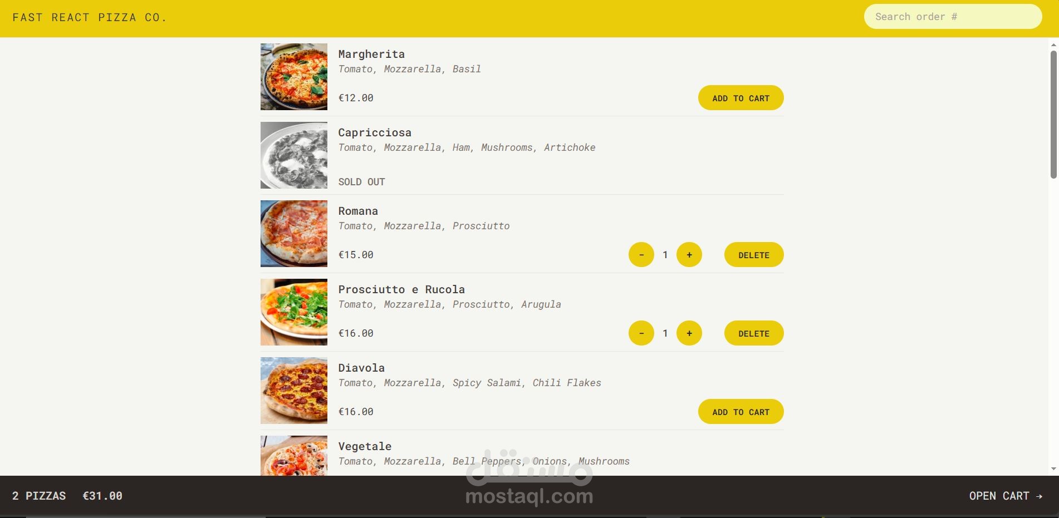Click the Vegetale pizza image
The image size is (1059, 518).
294,456
